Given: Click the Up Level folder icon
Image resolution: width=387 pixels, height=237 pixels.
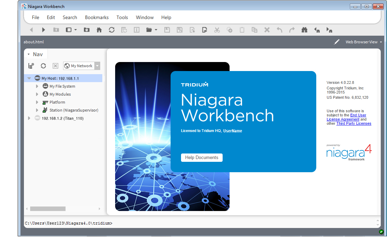Looking at the screenshot, I should pyautogui.click(x=56, y=30).
